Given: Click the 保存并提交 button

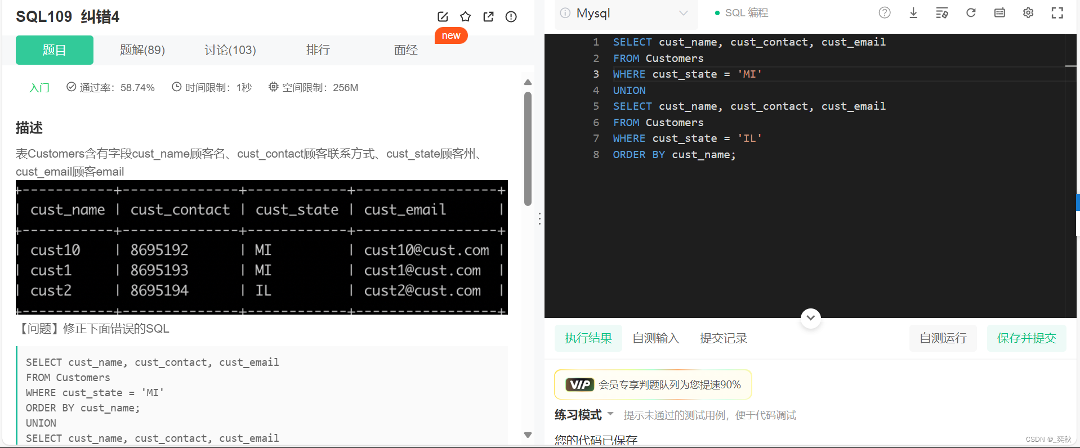Looking at the screenshot, I should pyautogui.click(x=1027, y=338).
